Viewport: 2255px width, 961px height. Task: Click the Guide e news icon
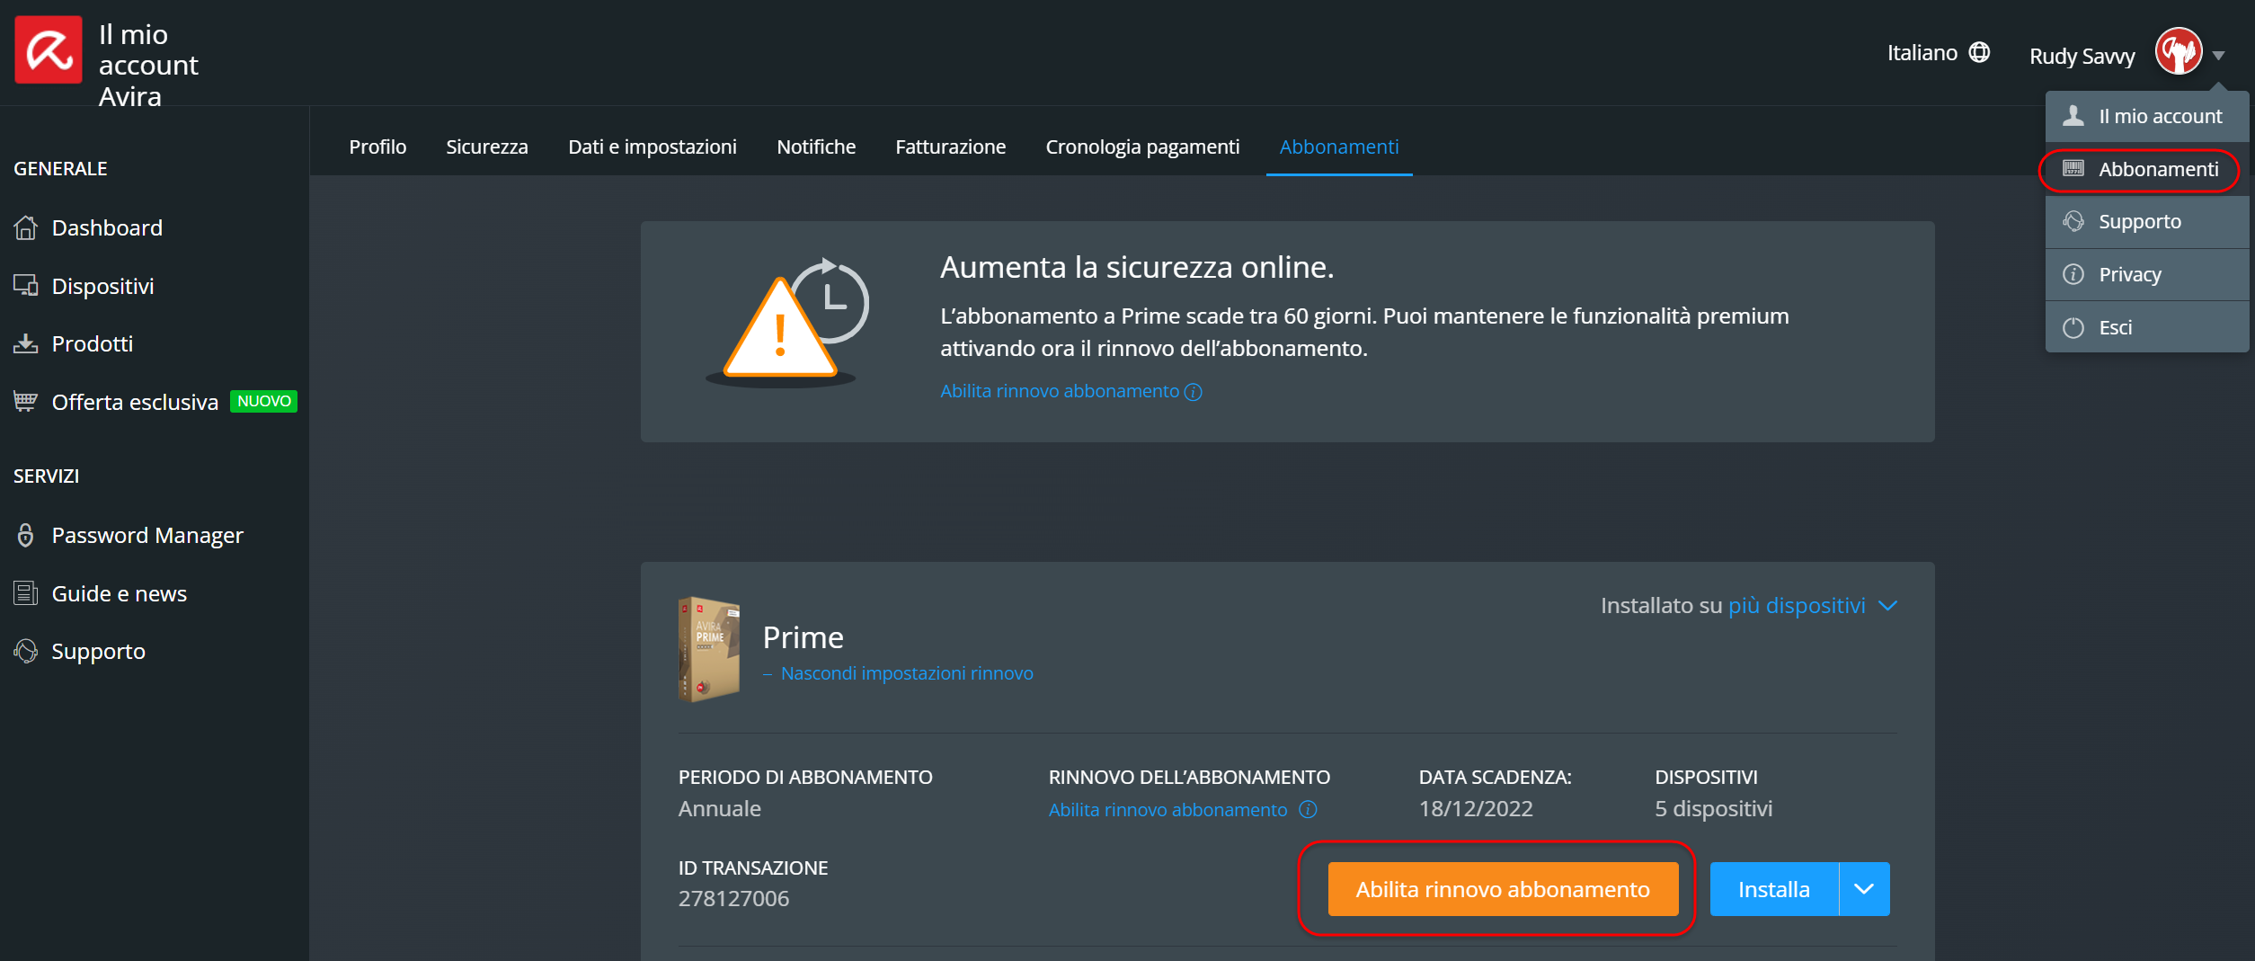[26, 593]
